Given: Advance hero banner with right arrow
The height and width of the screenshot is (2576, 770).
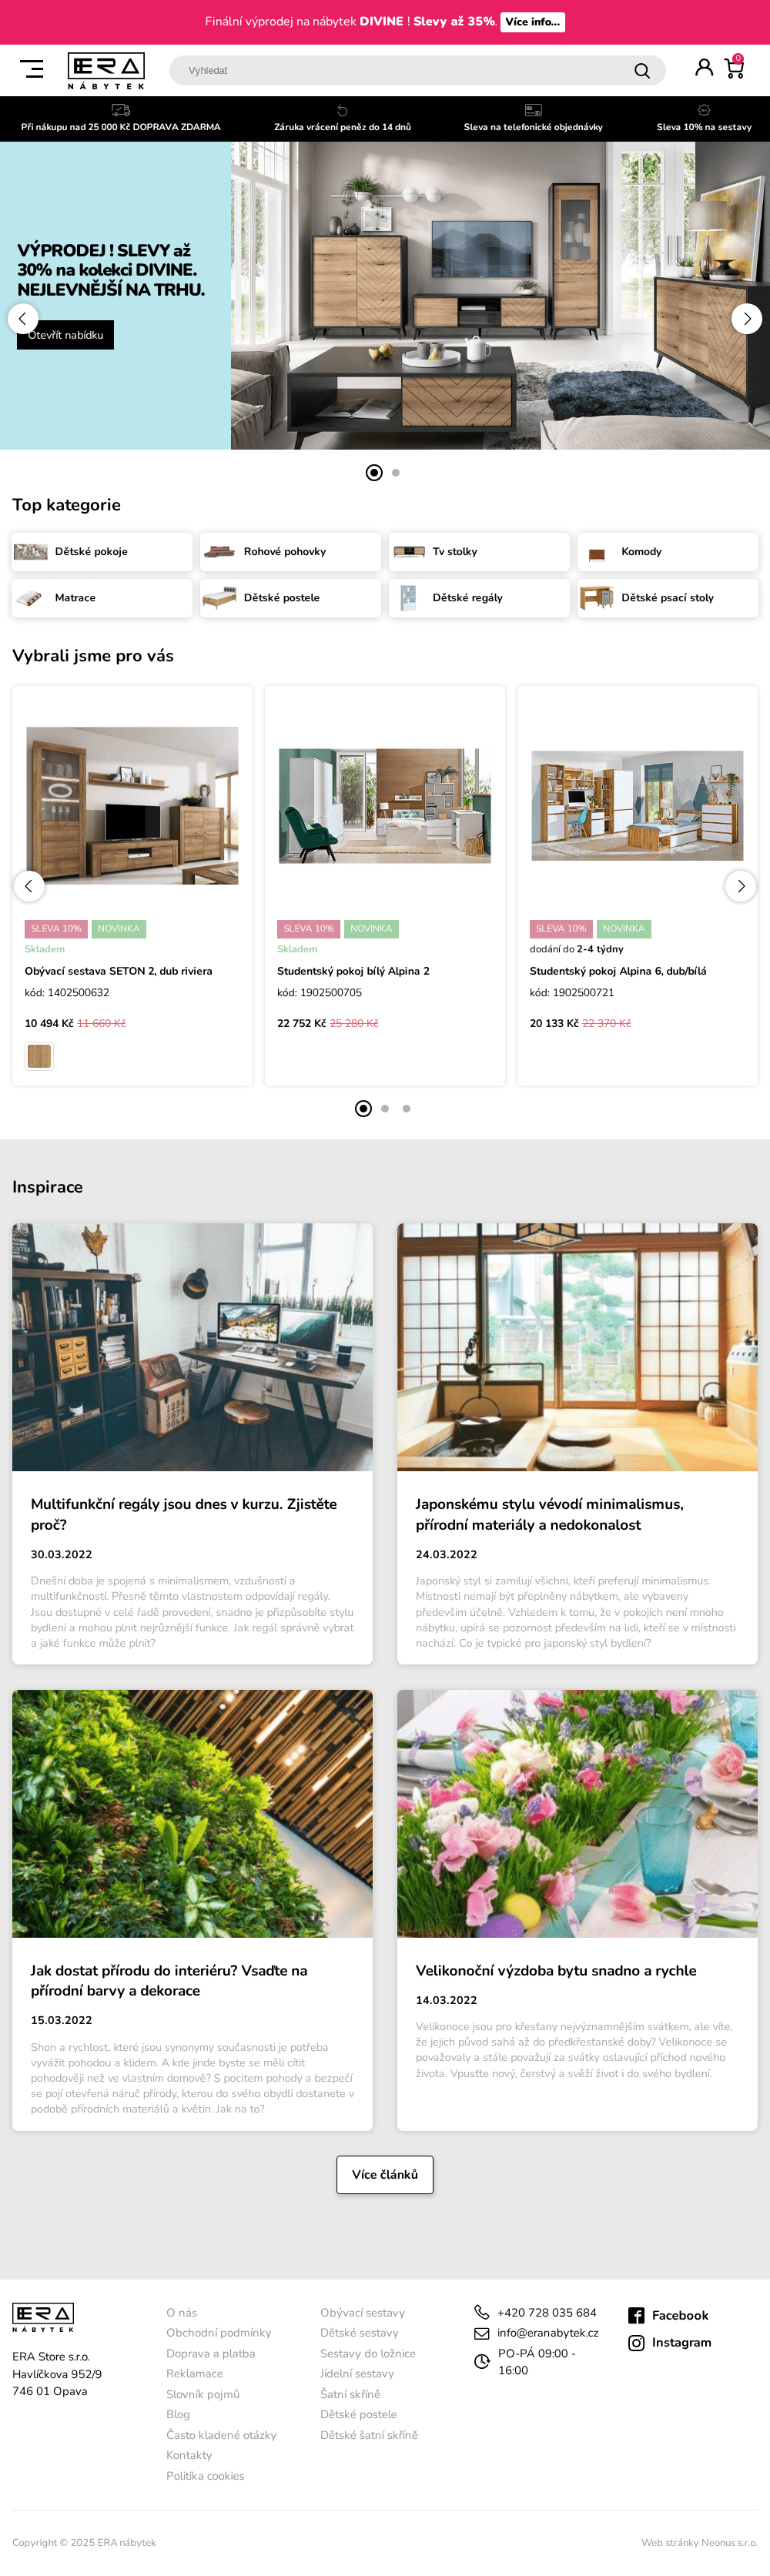Looking at the screenshot, I should pos(747,318).
